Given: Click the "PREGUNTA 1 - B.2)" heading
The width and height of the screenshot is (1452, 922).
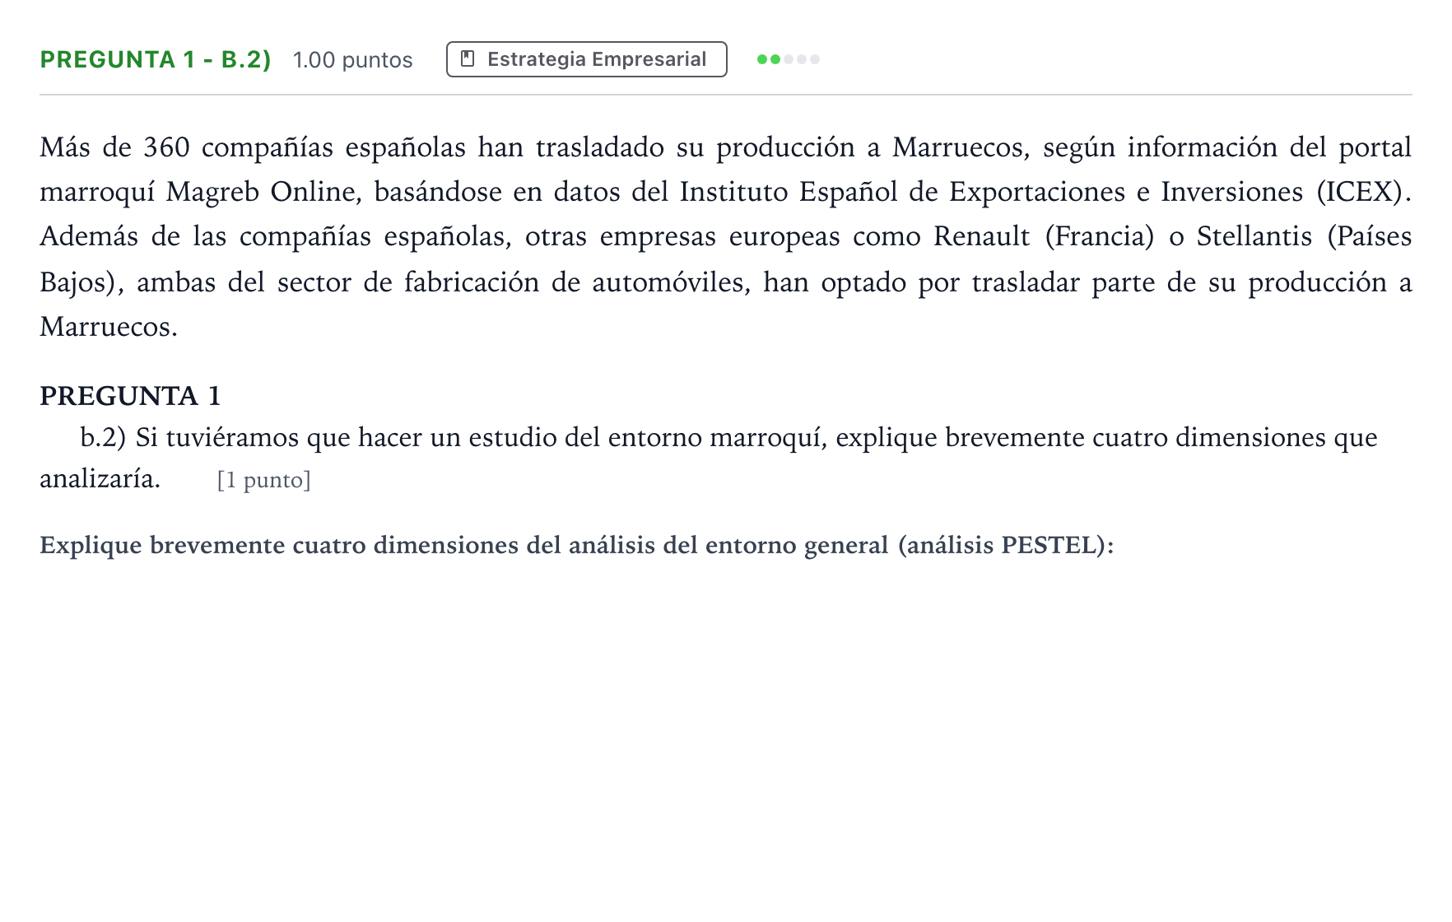Looking at the screenshot, I should click(x=156, y=59).
